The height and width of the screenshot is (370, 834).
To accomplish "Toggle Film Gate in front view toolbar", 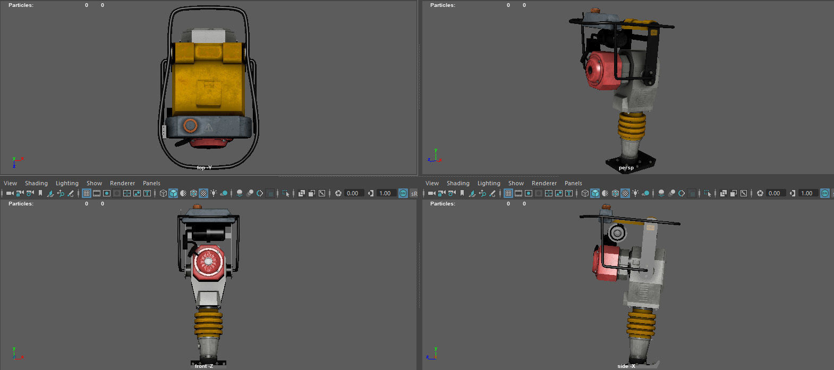I will click(97, 193).
